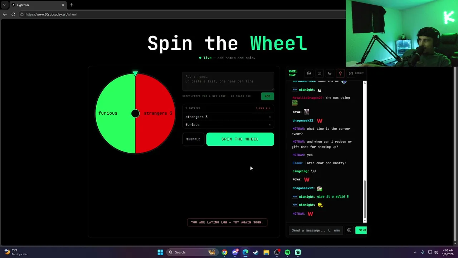
Task: Open the storefront shop icon
Action: 319,73
